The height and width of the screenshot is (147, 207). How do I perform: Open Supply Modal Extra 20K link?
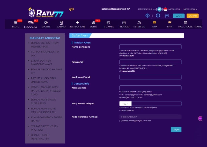pyautogui.click(x=45, y=54)
